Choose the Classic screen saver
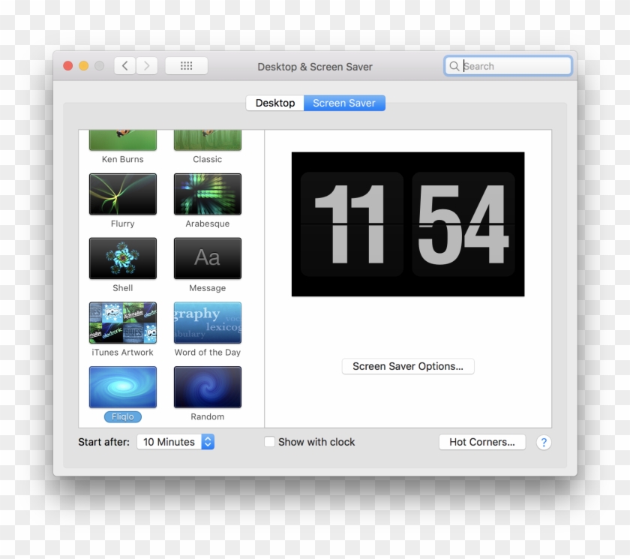 [207, 139]
